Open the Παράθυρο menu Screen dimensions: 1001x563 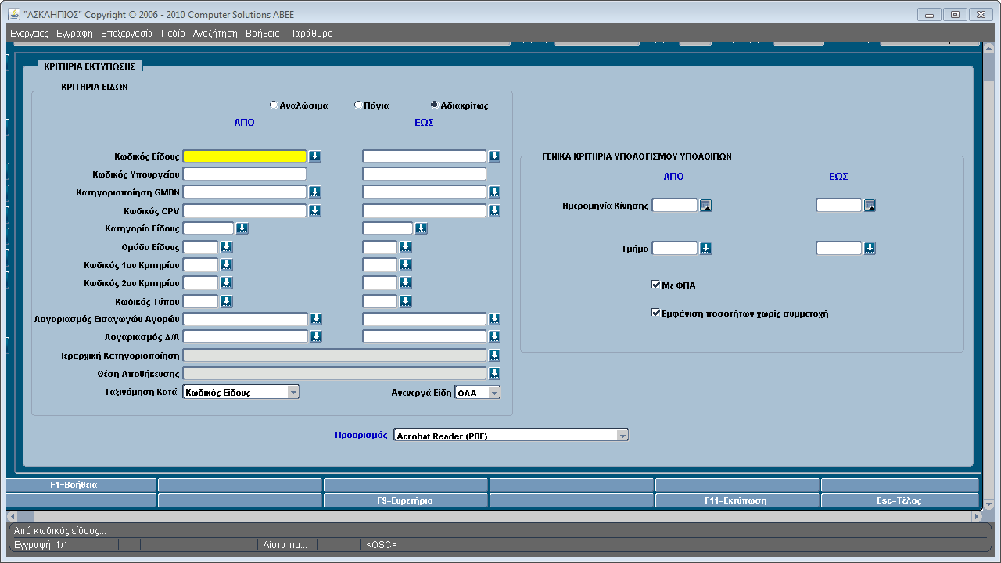(x=310, y=34)
